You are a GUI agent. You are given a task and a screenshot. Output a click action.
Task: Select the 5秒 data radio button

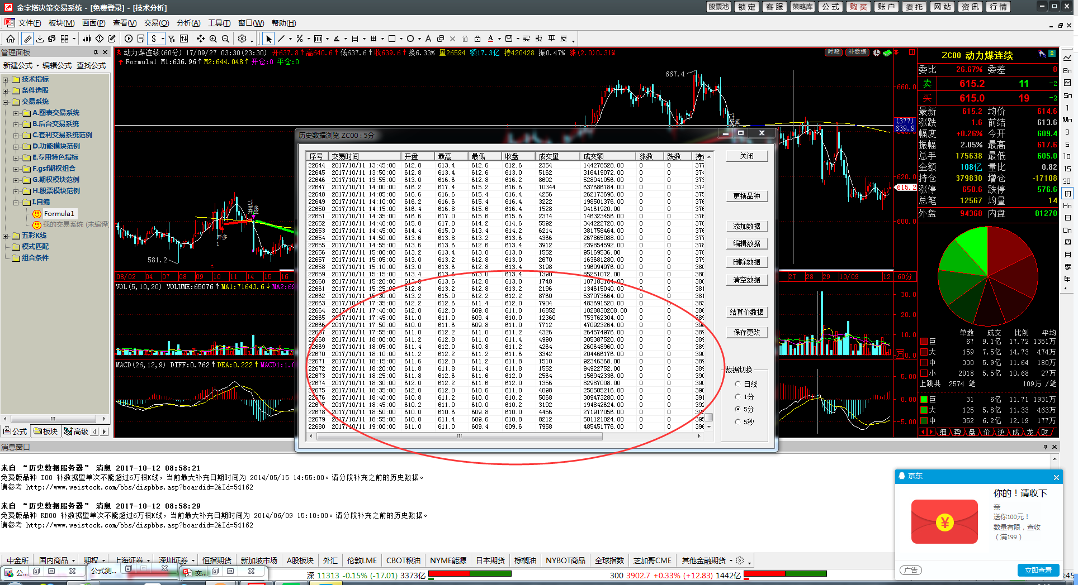pyautogui.click(x=738, y=422)
